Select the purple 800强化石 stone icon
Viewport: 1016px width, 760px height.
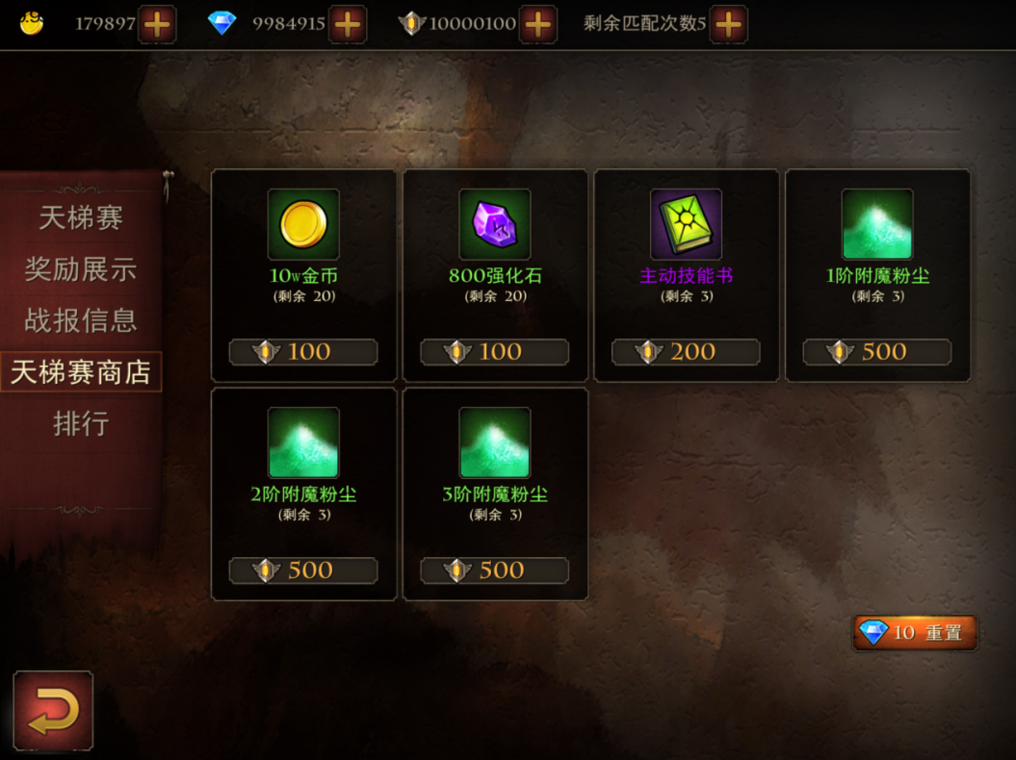coord(495,224)
